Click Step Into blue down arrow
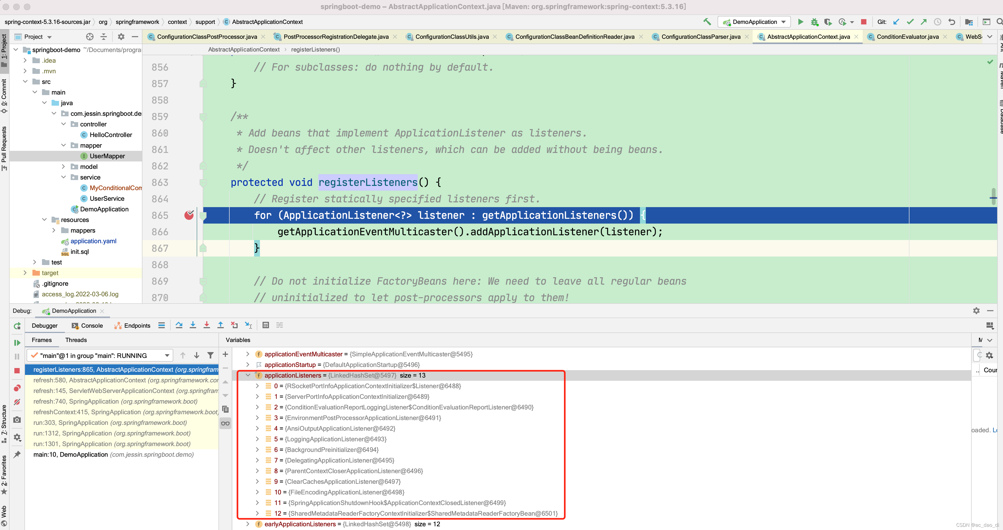The width and height of the screenshot is (1003, 530). tap(193, 325)
